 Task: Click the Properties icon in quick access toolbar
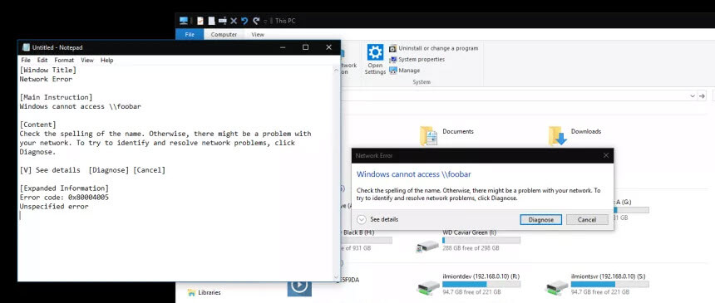[200, 21]
